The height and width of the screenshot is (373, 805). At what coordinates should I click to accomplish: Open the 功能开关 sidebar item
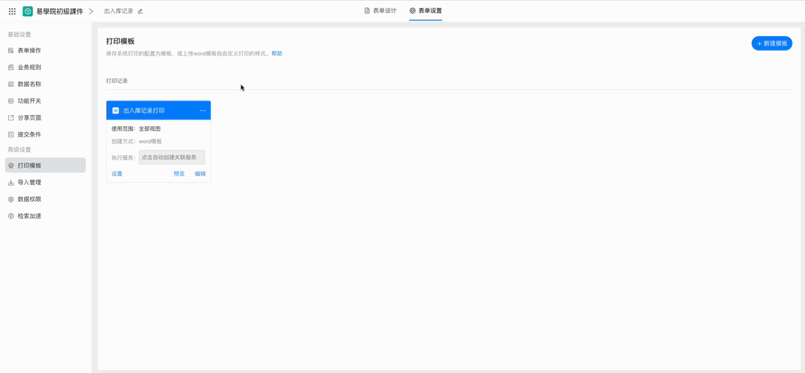pyautogui.click(x=29, y=101)
